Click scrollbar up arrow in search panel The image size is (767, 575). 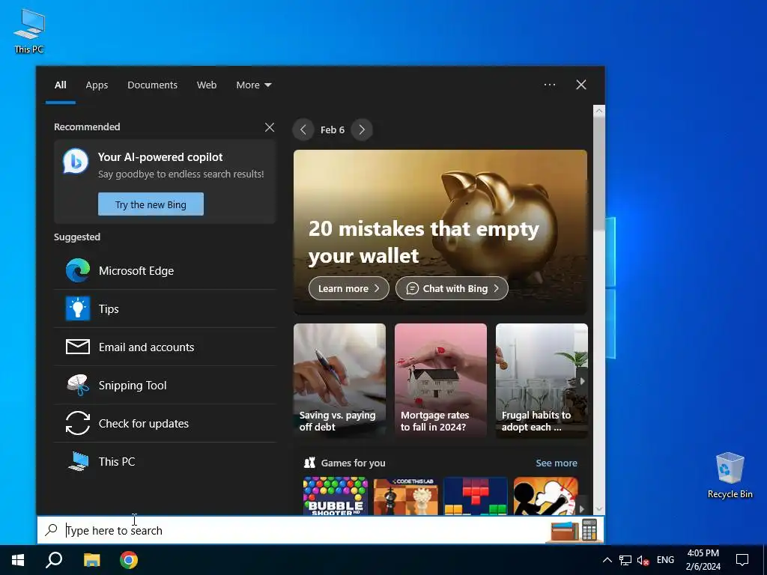[598, 111]
